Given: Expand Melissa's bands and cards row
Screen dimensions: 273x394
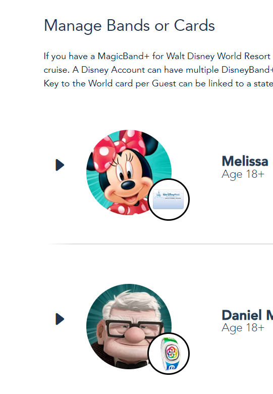Looking at the screenshot, I should [x=60, y=165].
